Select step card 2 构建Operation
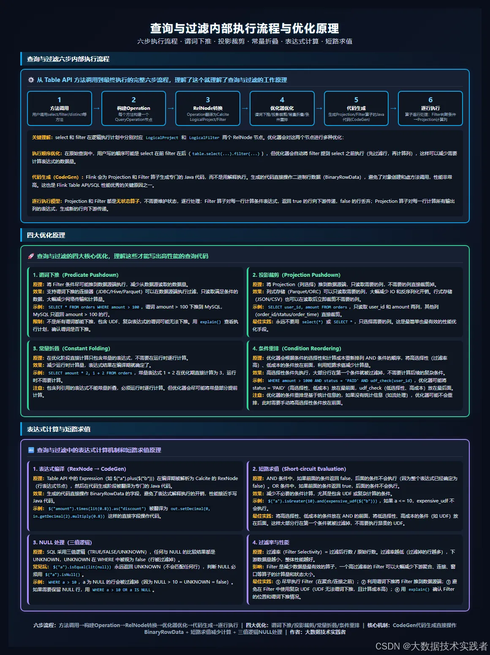Image resolution: width=490 pixels, height=655 pixels. coord(133,109)
